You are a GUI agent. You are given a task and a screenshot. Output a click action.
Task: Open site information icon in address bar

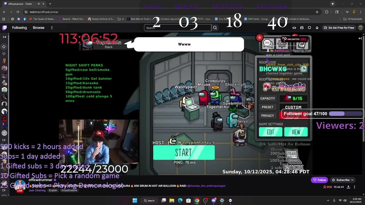(26, 12)
